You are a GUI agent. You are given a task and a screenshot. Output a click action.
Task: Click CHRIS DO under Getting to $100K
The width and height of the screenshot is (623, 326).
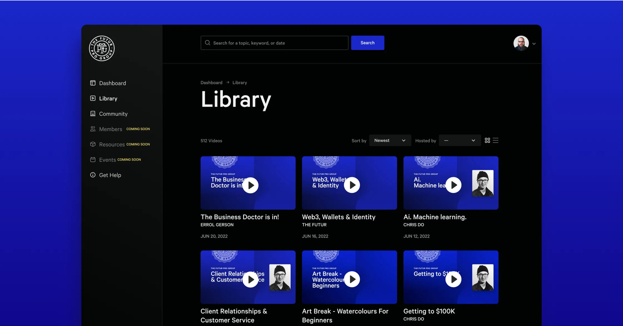(414, 319)
